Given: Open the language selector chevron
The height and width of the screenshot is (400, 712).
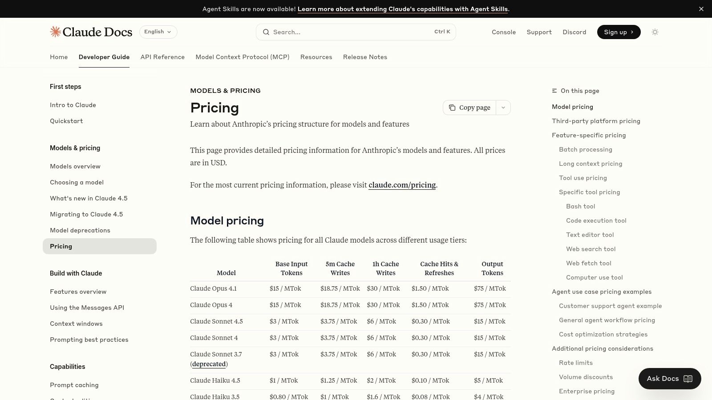Looking at the screenshot, I should point(169,32).
